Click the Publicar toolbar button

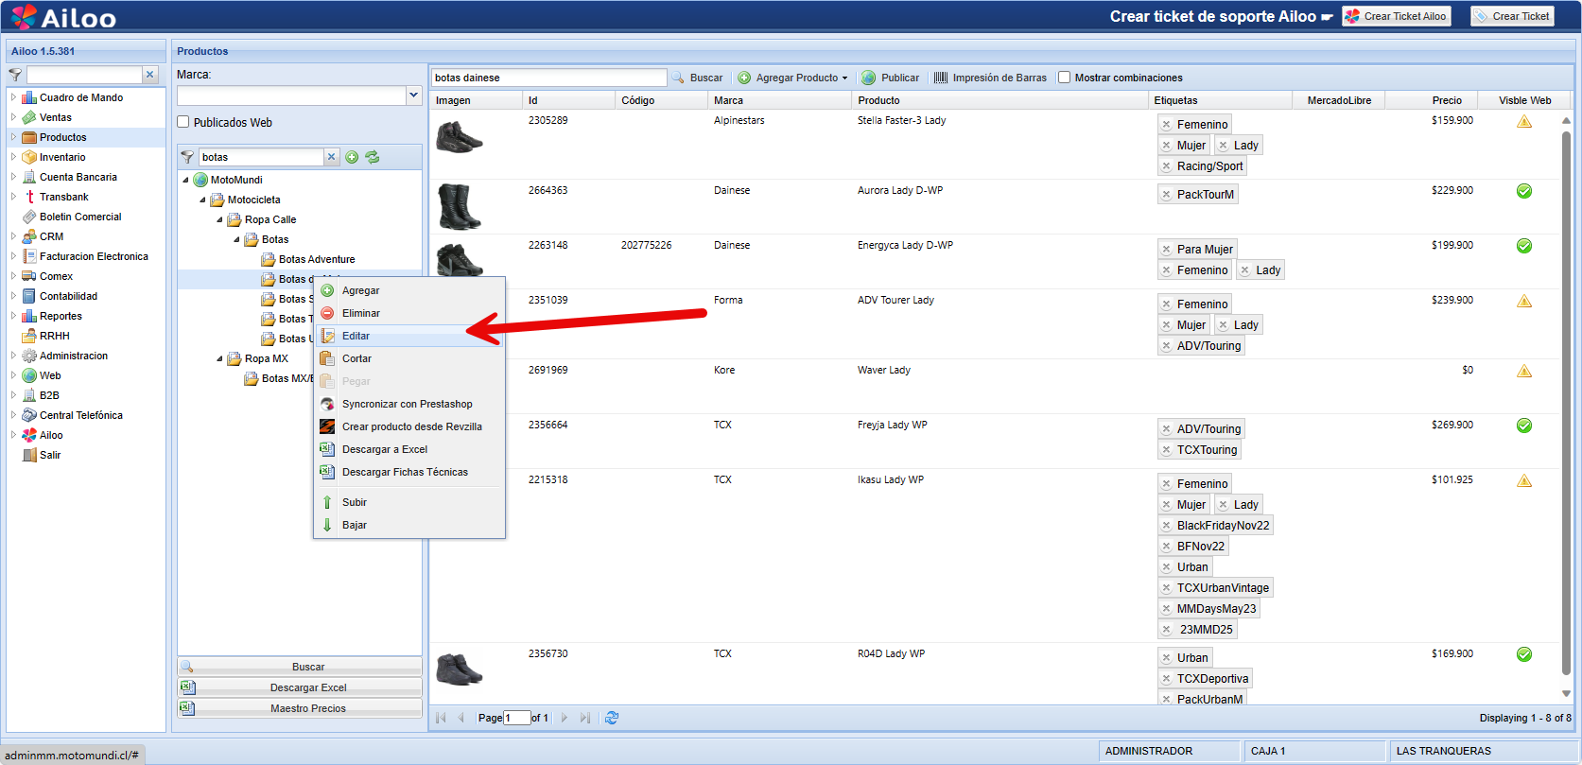click(890, 78)
